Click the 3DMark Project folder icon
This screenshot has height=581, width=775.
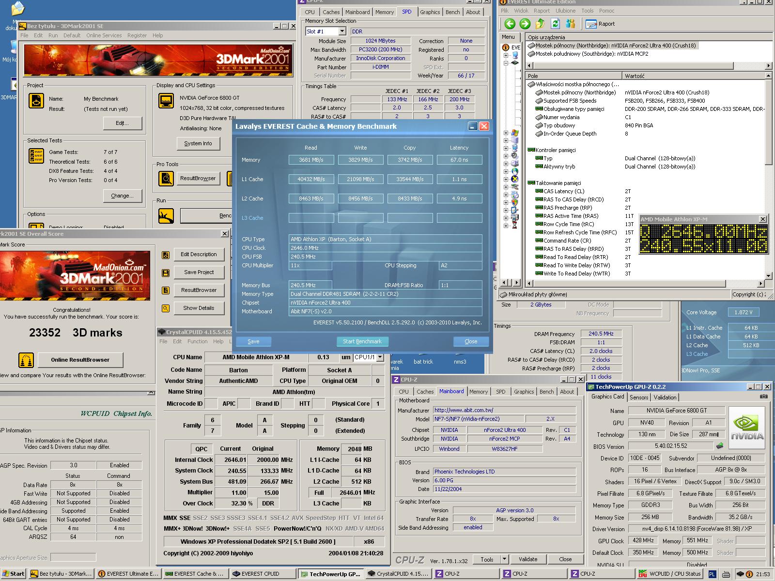[36, 100]
